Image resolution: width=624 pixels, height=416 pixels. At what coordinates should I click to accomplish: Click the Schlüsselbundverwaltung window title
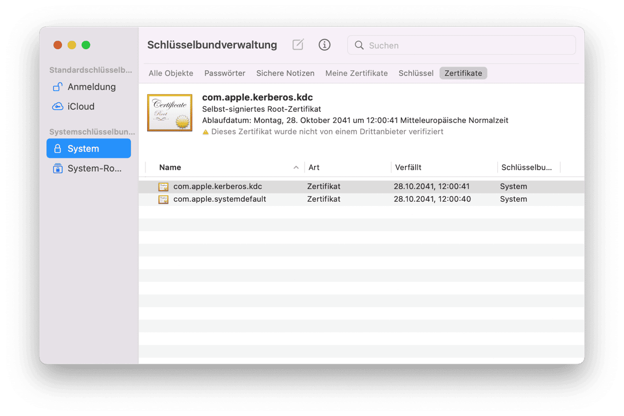212,45
